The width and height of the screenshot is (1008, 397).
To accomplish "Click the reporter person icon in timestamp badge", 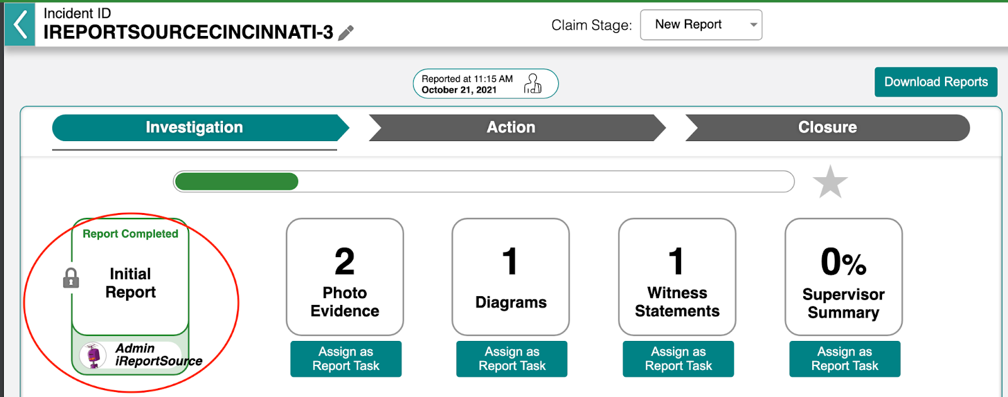I will tap(533, 84).
